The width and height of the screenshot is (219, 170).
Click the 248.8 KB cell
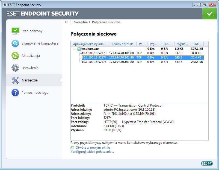point(197,62)
